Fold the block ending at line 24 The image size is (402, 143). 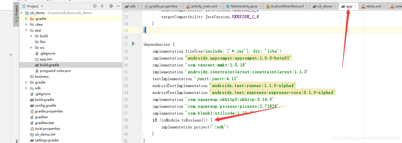(141, 23)
